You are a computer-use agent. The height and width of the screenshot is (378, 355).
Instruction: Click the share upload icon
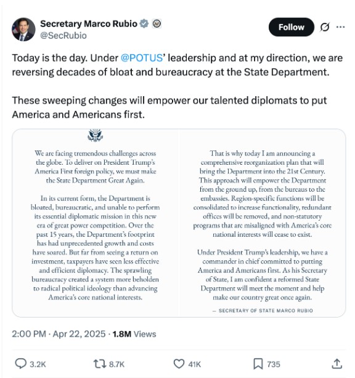point(337,364)
